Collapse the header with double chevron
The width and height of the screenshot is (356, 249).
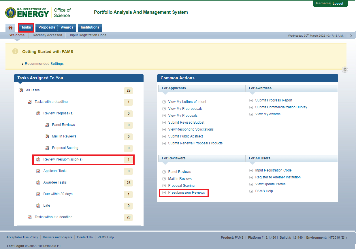pyautogui.click(x=351, y=36)
